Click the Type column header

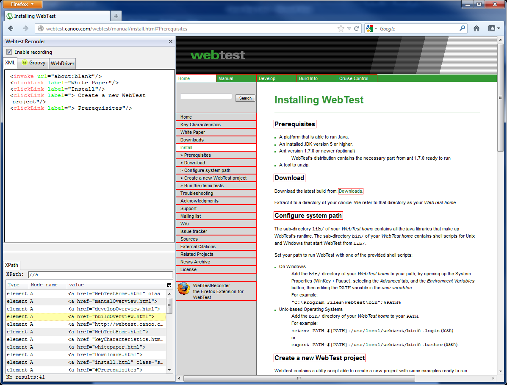point(17,285)
